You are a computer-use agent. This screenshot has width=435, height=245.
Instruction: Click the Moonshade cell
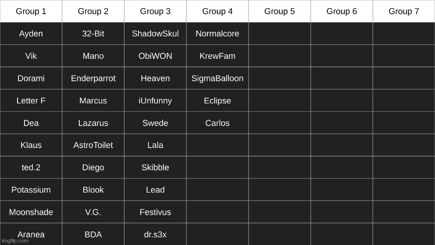click(x=31, y=212)
